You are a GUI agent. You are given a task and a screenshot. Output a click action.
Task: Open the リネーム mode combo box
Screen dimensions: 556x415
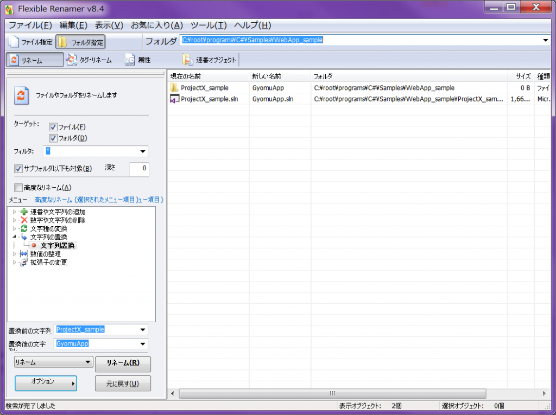pyautogui.click(x=54, y=362)
